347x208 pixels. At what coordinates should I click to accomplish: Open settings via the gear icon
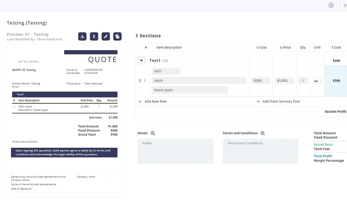click(x=331, y=5)
